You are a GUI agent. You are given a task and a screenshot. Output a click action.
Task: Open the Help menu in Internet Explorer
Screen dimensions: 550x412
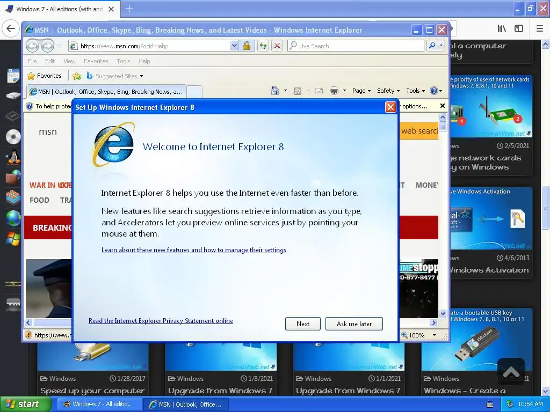pyautogui.click(x=144, y=61)
